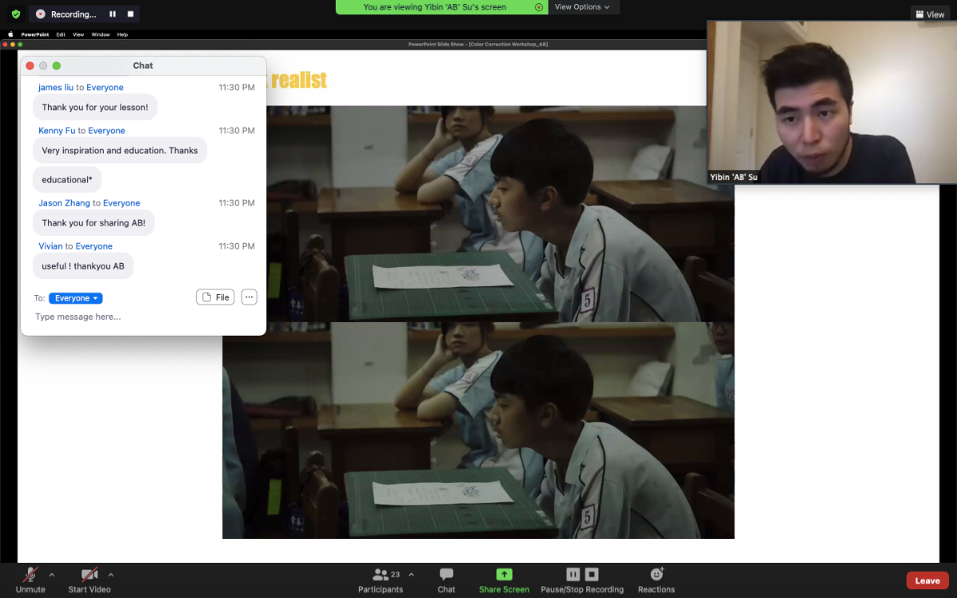Open the Window menu
This screenshot has height=598, width=957.
[100, 34]
